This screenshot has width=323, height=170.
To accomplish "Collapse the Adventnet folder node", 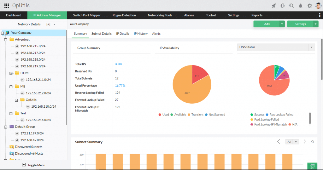I will point(6,39).
